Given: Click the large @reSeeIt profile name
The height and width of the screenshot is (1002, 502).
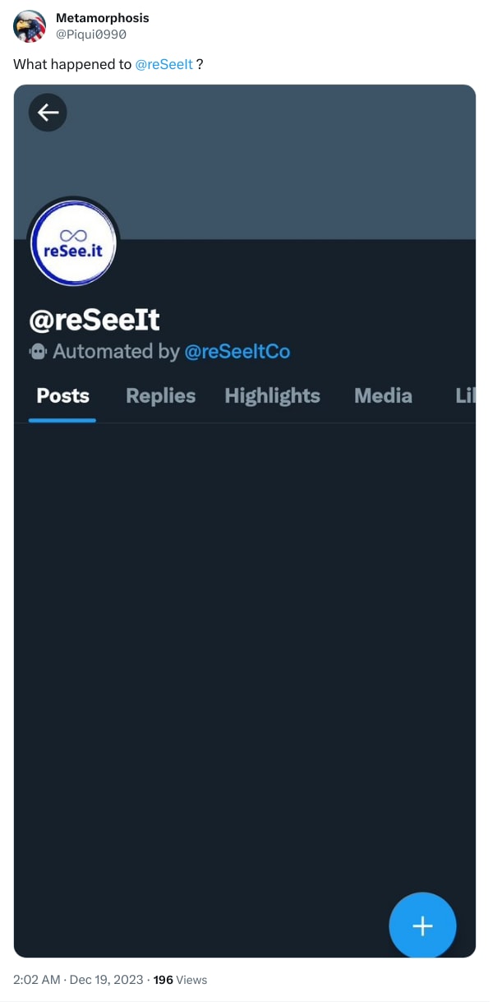Looking at the screenshot, I should coord(94,319).
